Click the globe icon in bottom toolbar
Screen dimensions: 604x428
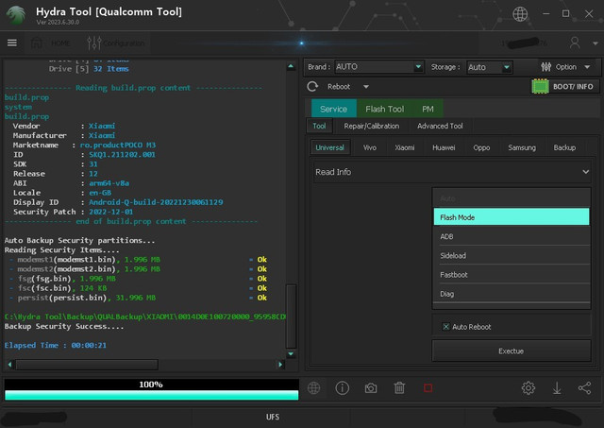click(x=313, y=388)
